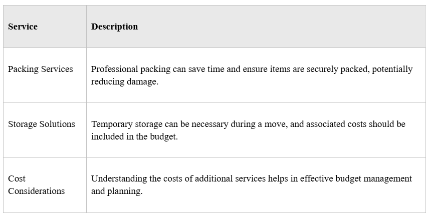429x216 pixels.
Task: Click the text 'and planning.'
Action: coord(117,191)
